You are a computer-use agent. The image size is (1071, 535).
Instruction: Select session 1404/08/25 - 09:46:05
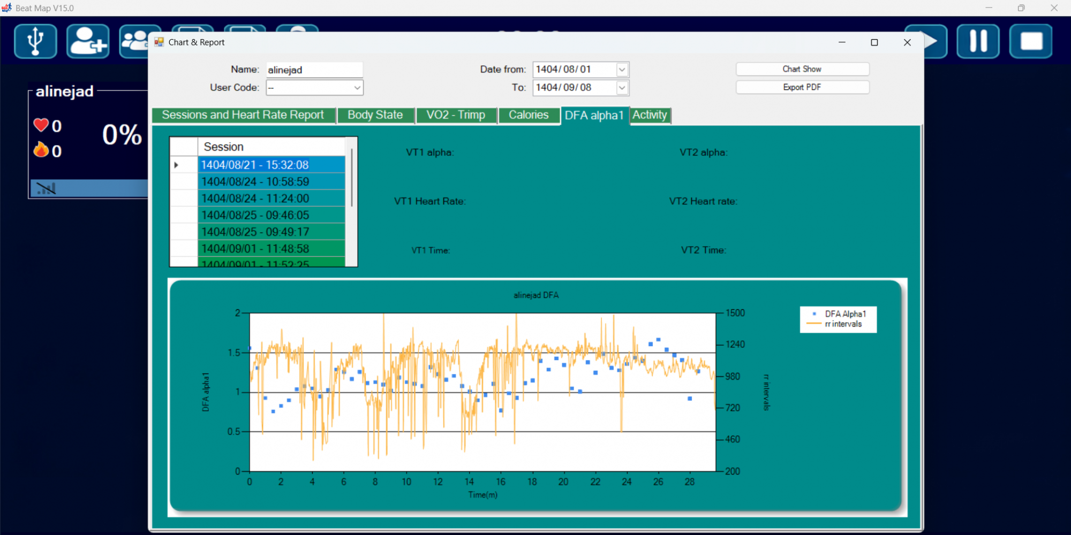255,215
